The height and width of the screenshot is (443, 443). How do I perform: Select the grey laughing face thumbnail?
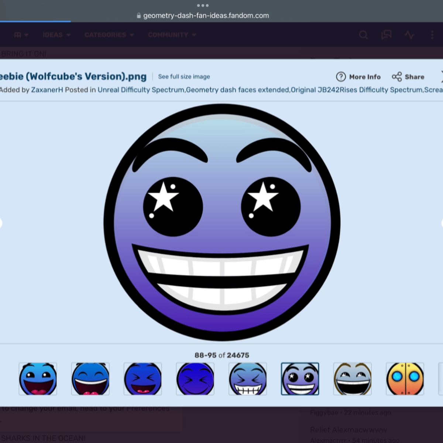pos(353,379)
